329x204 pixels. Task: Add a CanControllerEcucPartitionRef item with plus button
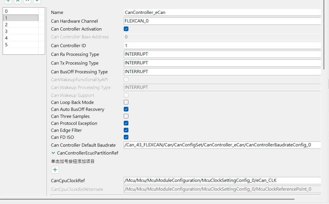55,170
